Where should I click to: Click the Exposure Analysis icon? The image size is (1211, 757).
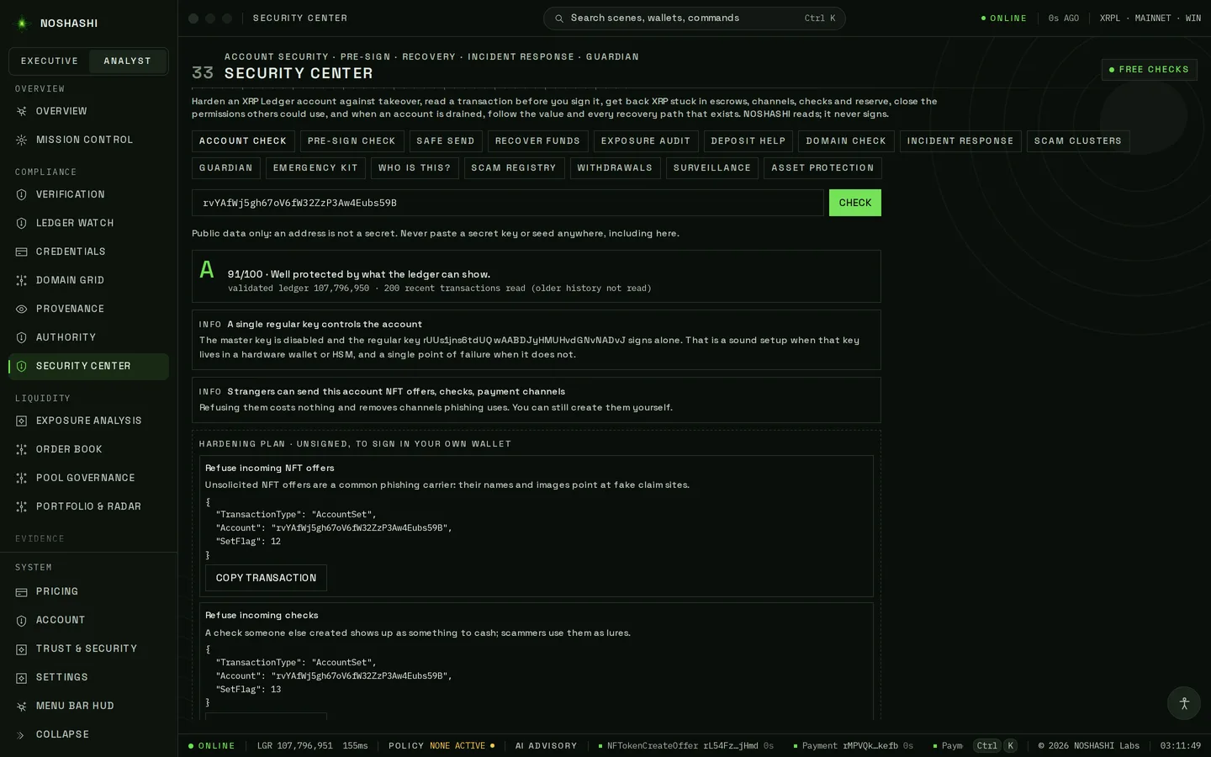(x=22, y=421)
